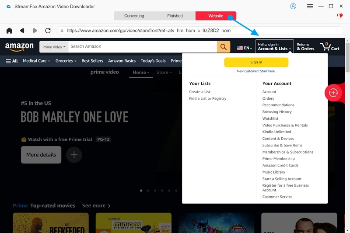Expand the Medical Care menu
350x233 pixels.
(37, 61)
